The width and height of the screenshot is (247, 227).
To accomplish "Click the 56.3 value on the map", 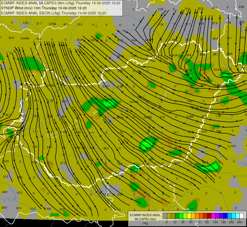I will [x=205, y=163].
